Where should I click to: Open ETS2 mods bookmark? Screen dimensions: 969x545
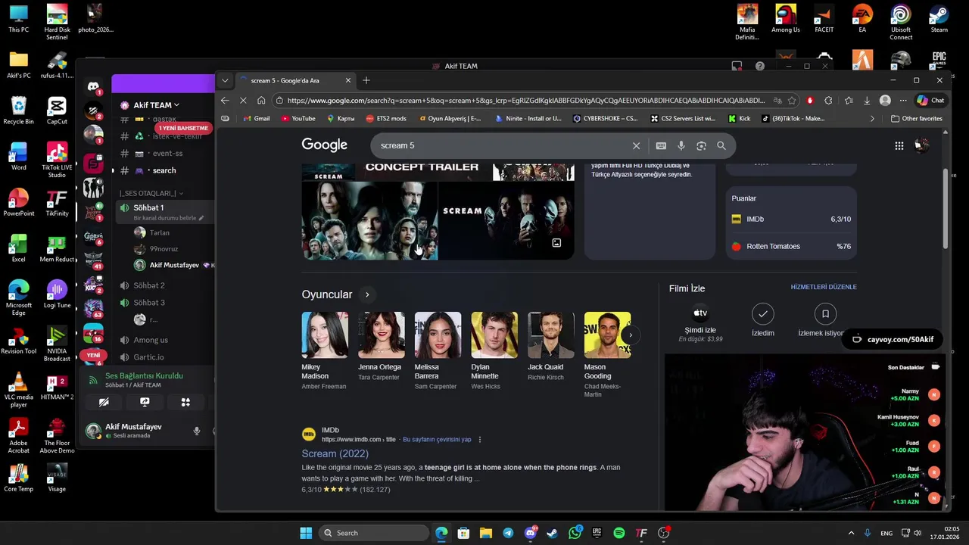(x=386, y=118)
